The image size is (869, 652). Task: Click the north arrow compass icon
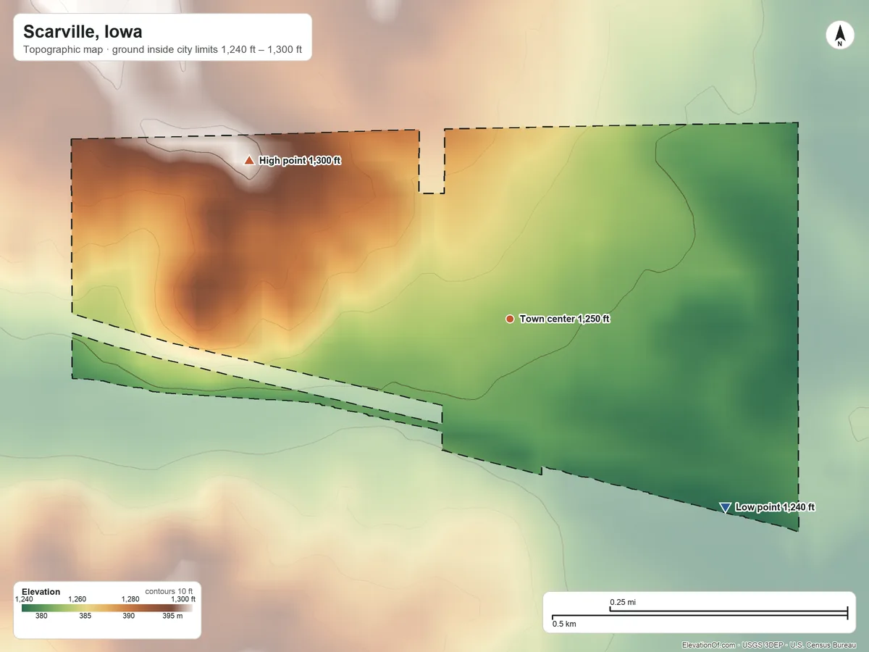(x=840, y=36)
